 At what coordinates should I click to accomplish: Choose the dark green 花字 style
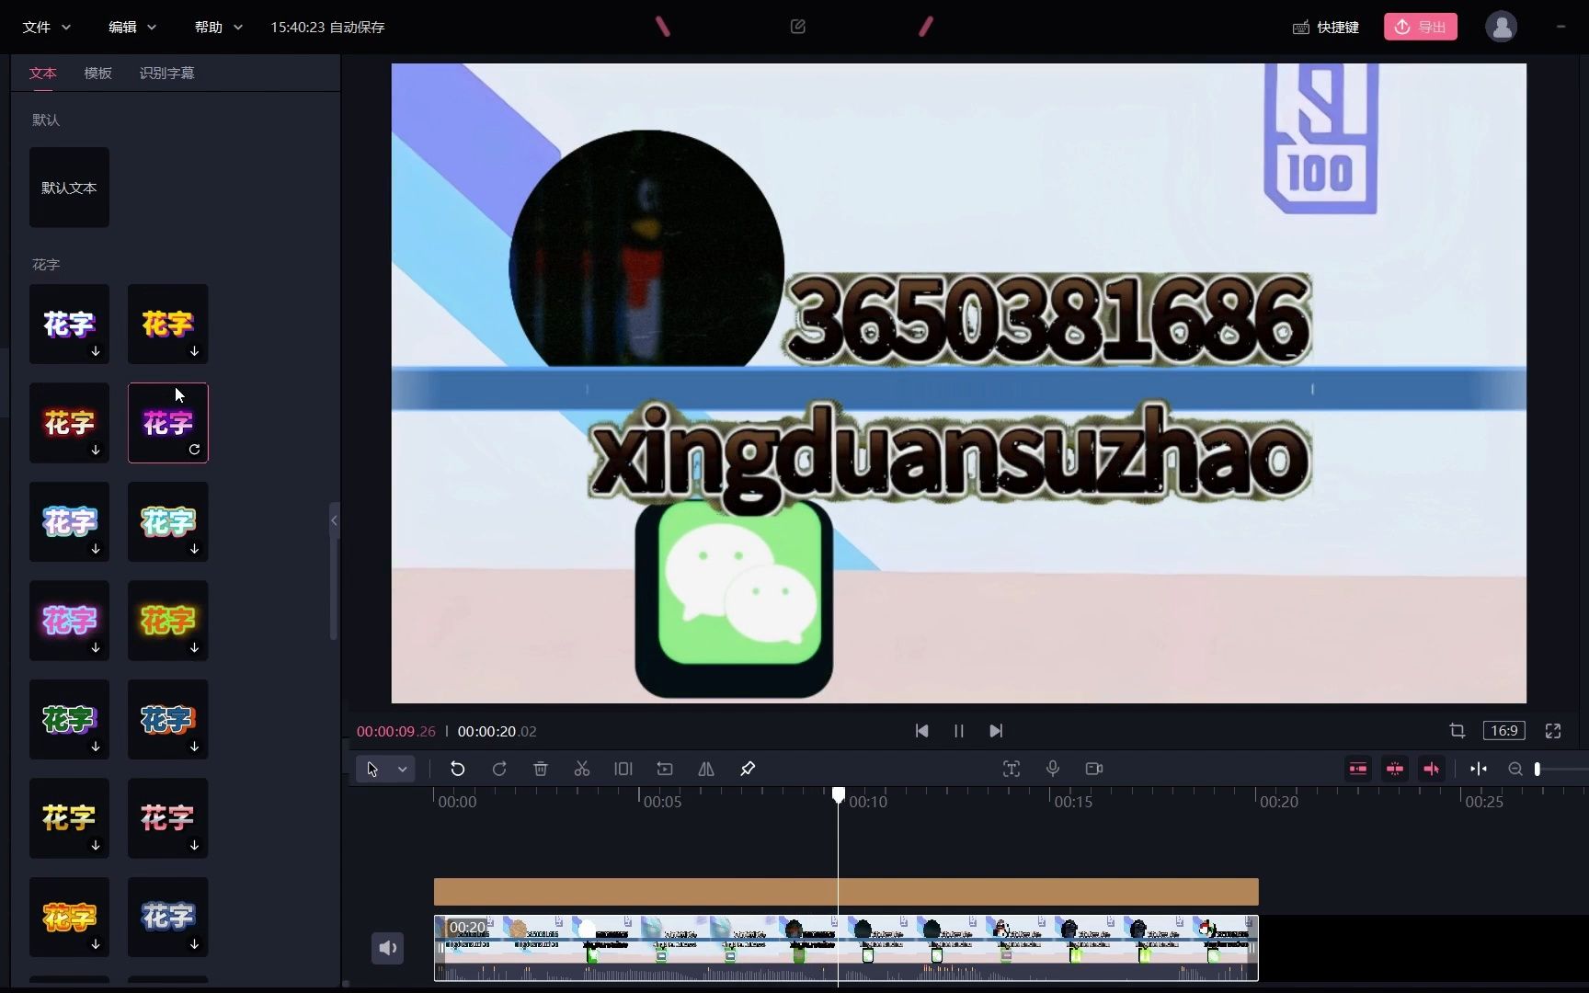[69, 719]
